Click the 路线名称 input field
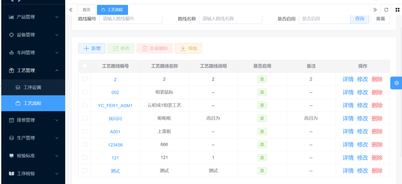This screenshot has width=402, height=184. tap(230, 19)
